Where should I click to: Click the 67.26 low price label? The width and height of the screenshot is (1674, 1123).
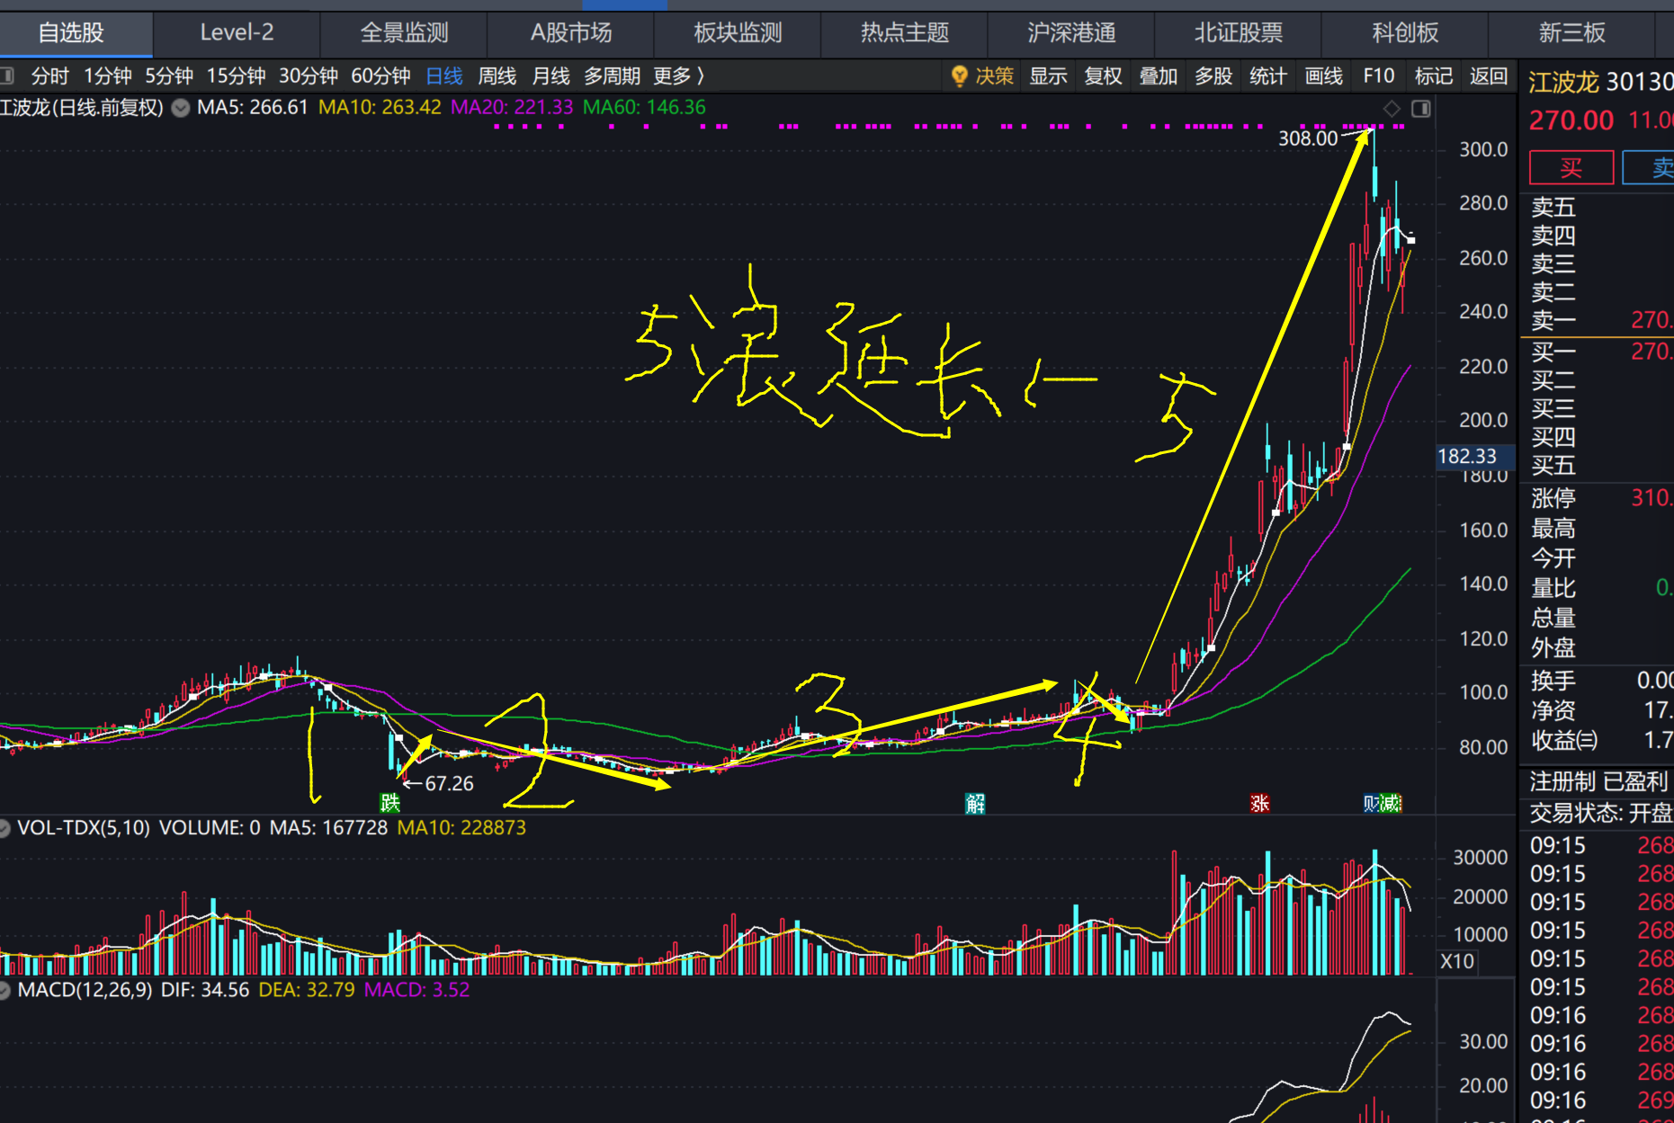(449, 784)
